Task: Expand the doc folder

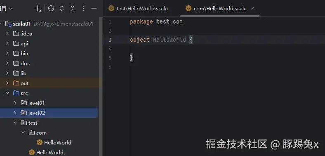Action: 7,63
